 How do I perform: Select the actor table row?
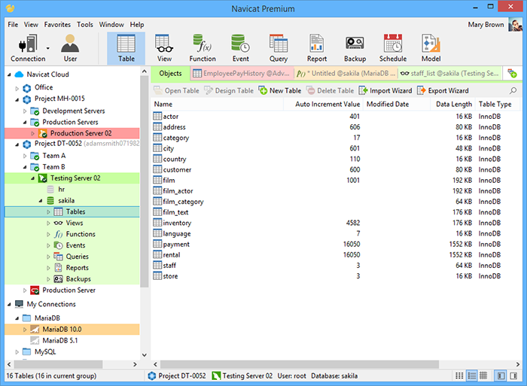(336, 116)
